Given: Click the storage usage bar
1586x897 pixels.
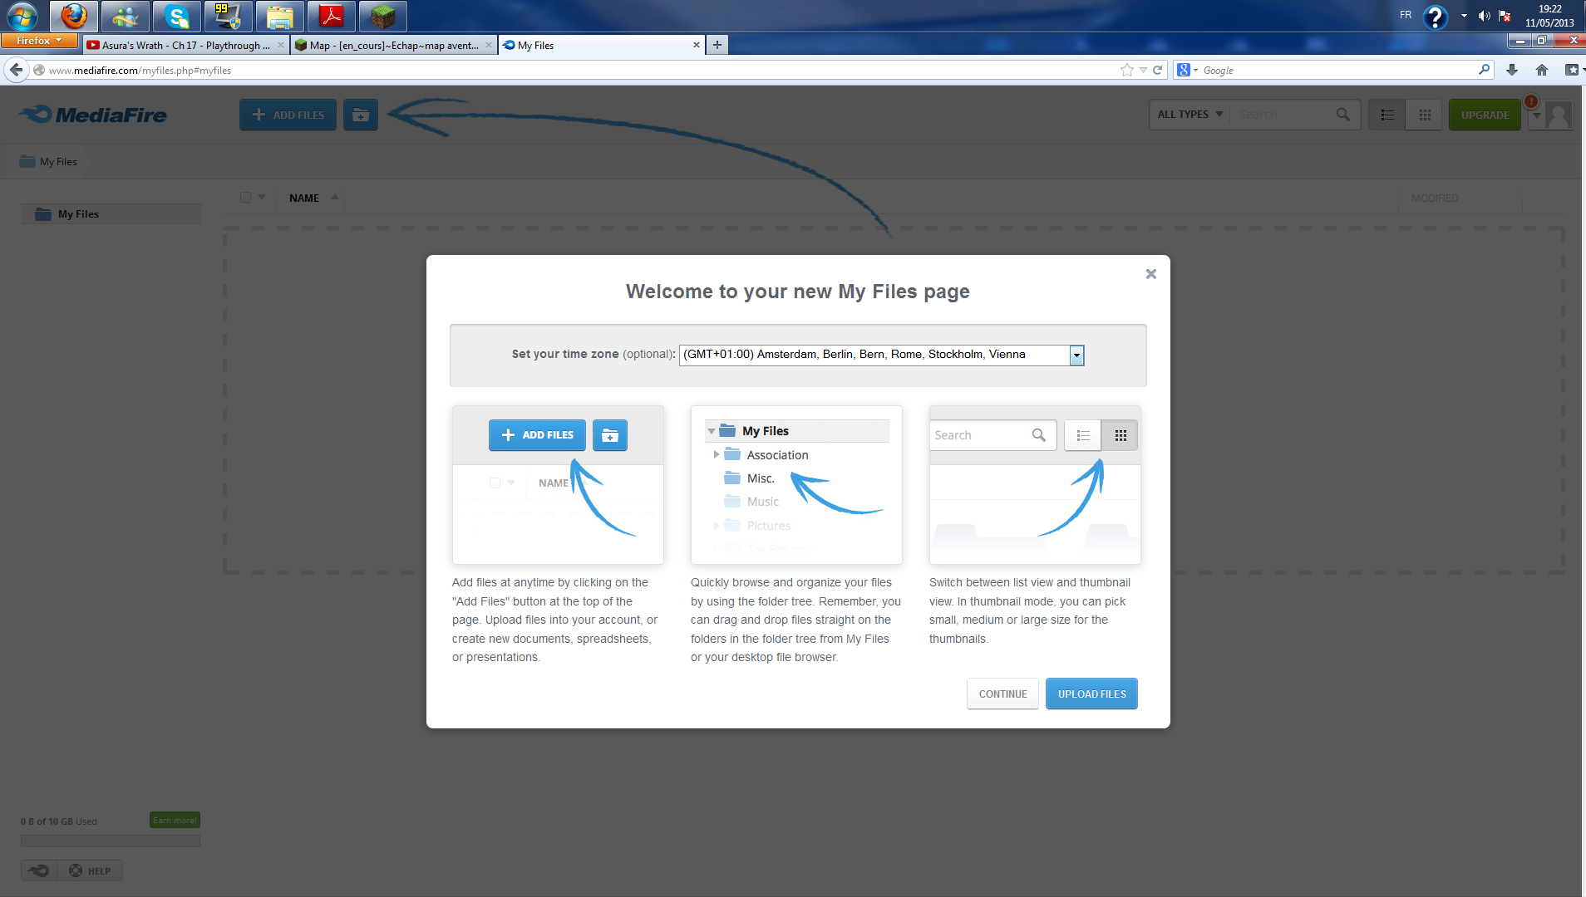Looking at the screenshot, I should coord(111,841).
